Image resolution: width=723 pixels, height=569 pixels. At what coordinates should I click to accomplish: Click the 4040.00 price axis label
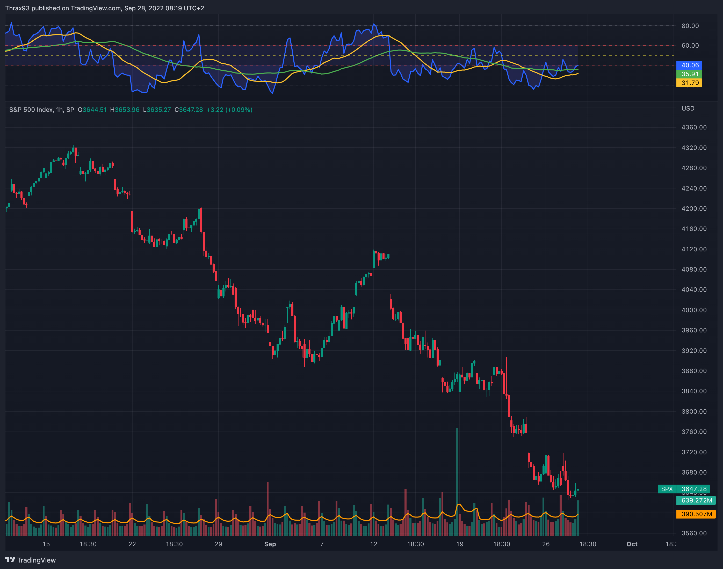[x=694, y=289]
